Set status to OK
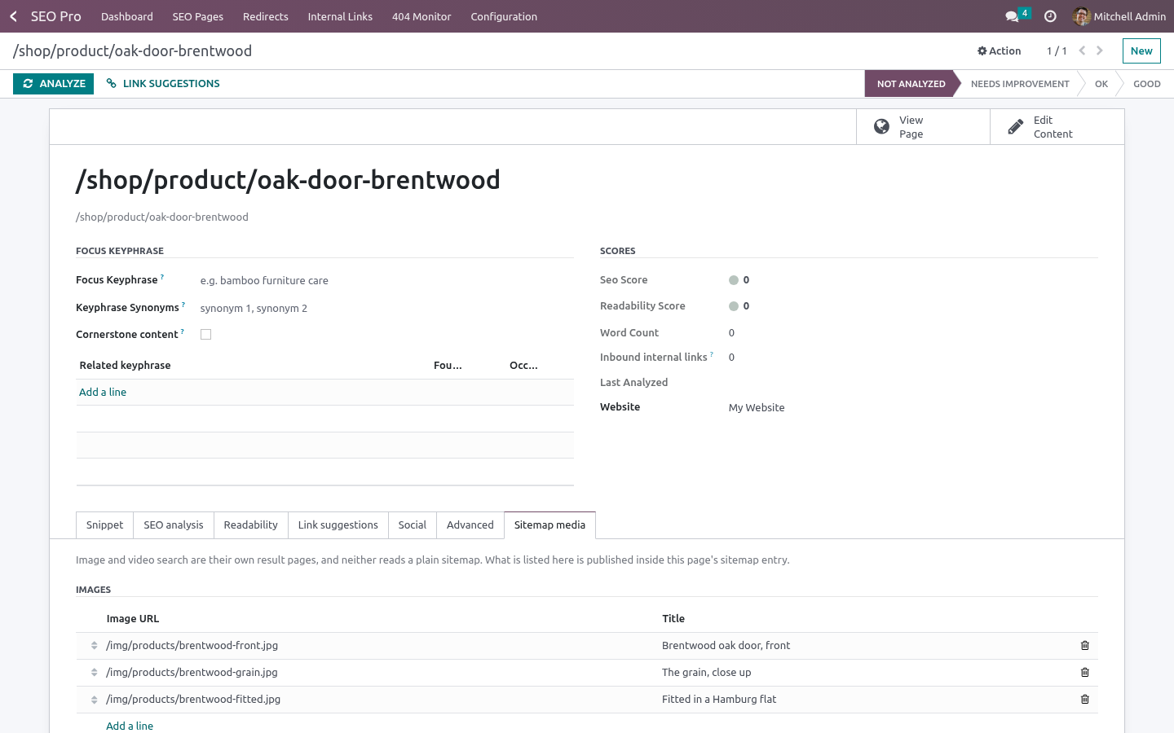1174x733 pixels. click(1101, 84)
